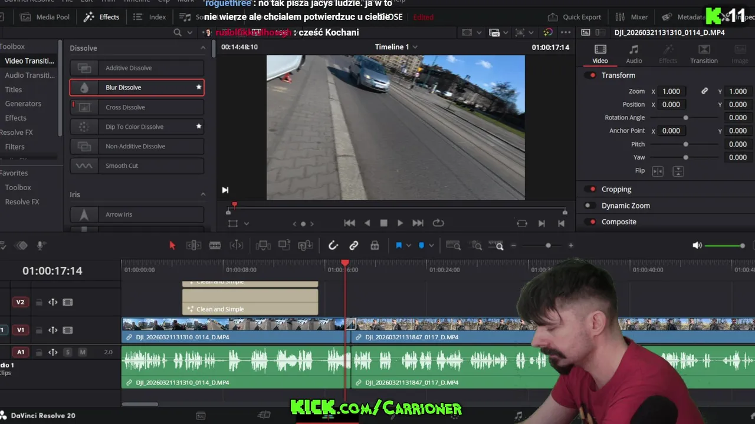Select Cross Dissolve transition
Viewport: 755px width, 424px height.
(137, 107)
